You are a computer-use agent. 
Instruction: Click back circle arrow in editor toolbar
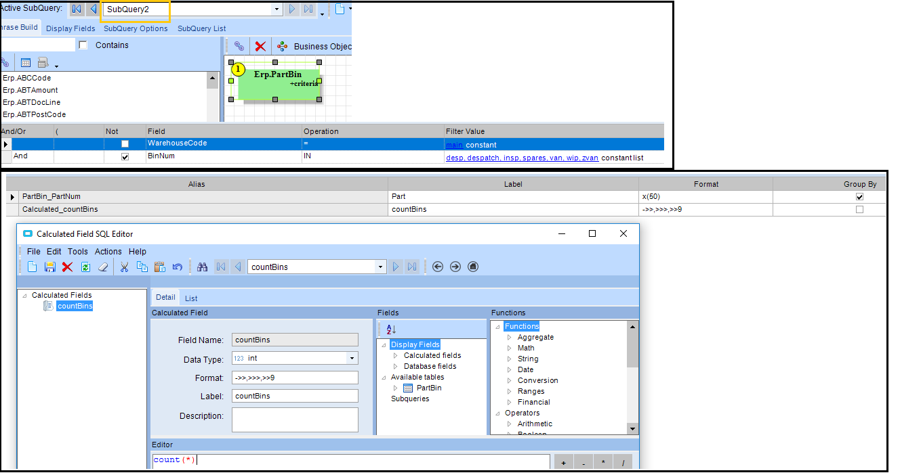pyautogui.click(x=438, y=267)
